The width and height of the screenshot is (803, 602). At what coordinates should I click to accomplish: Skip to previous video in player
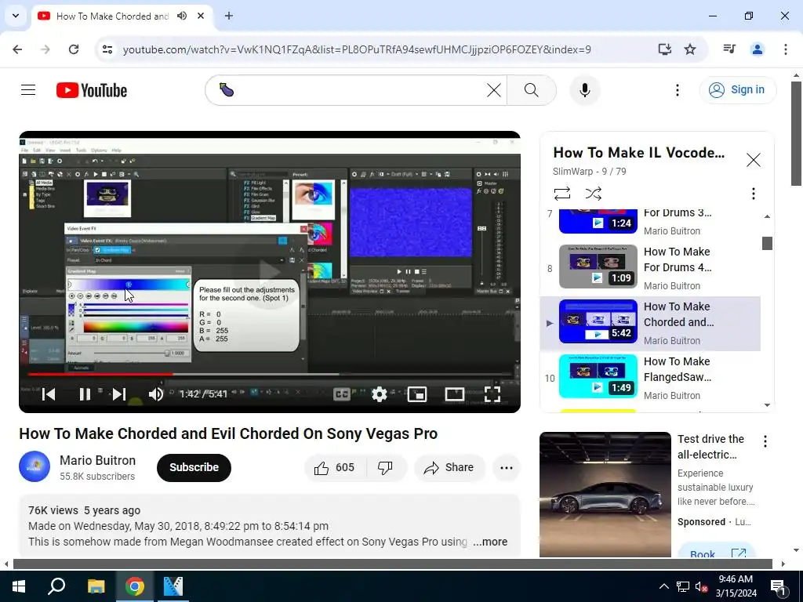[49, 393]
